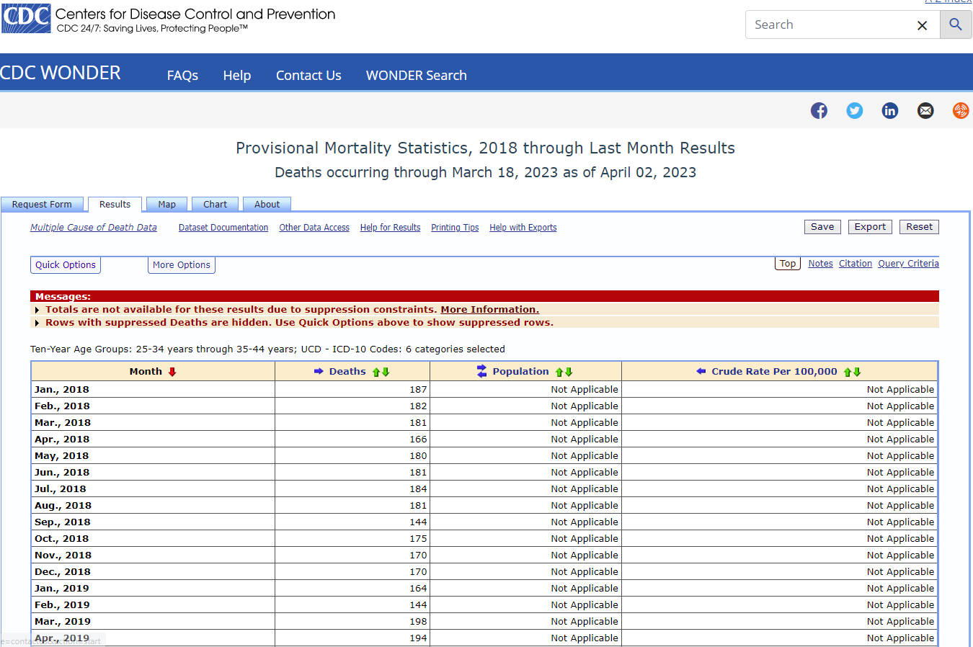Image resolution: width=973 pixels, height=647 pixels.
Task: Expand the More Options panel
Action: pyautogui.click(x=182, y=265)
